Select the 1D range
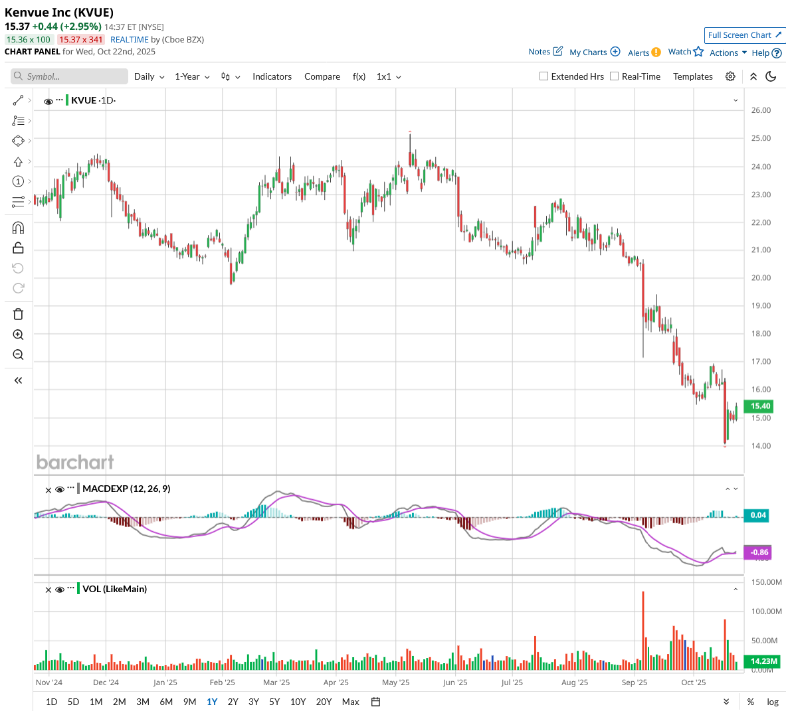 tap(51, 702)
